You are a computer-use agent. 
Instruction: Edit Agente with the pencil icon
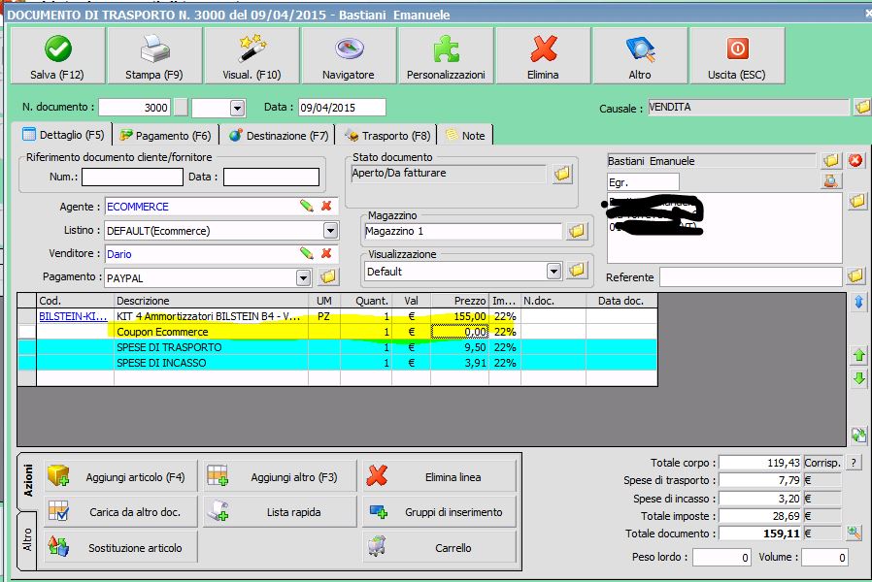coord(307,206)
